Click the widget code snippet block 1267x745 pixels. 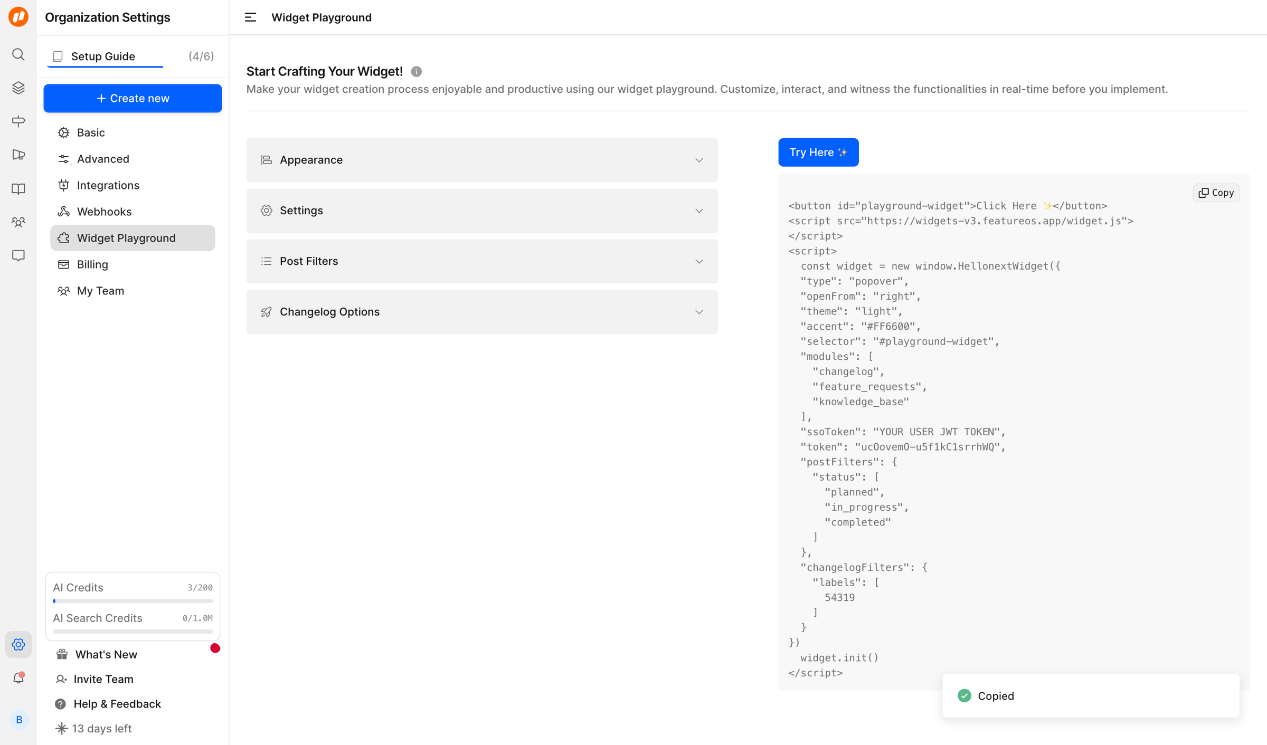click(1014, 432)
